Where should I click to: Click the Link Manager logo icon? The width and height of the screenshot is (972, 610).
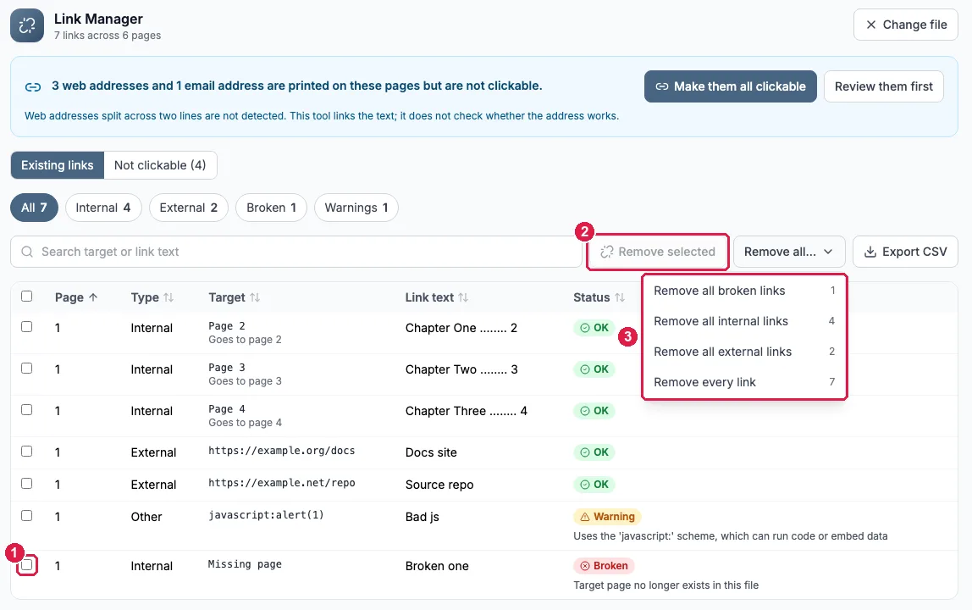[x=27, y=25]
